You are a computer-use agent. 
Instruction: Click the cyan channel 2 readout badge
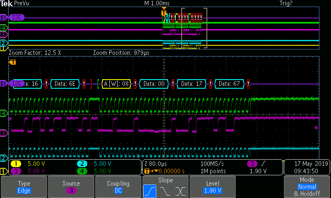tap(82, 164)
